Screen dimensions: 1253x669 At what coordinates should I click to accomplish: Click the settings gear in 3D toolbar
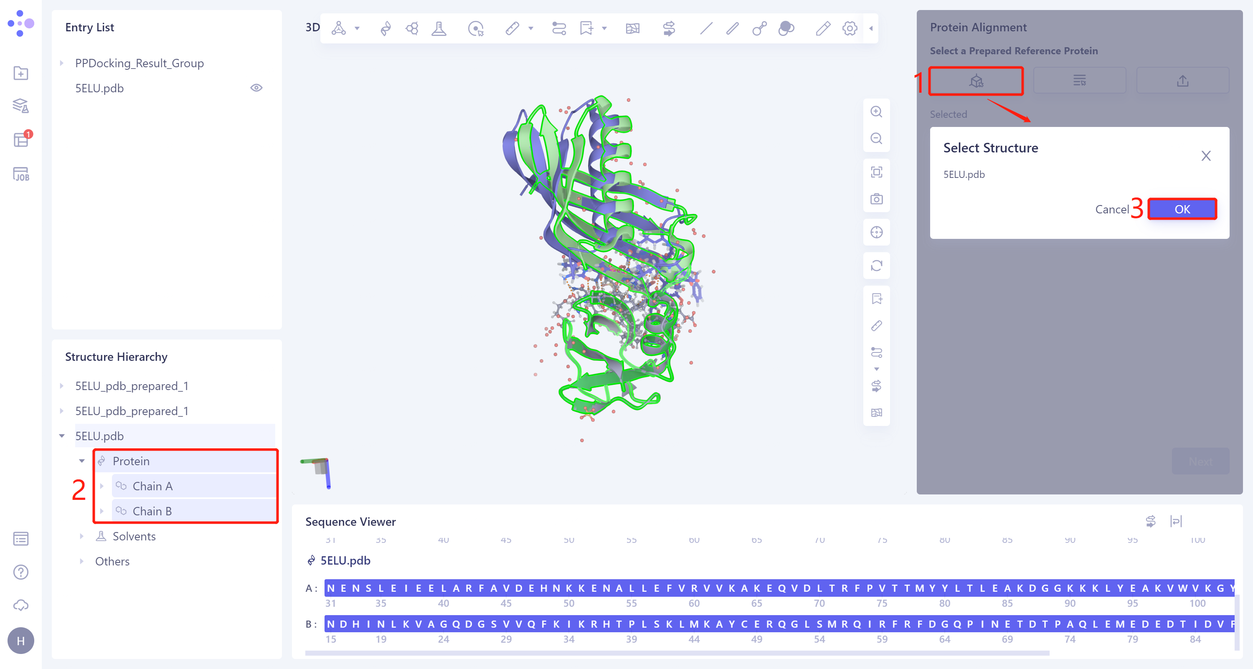(x=849, y=28)
